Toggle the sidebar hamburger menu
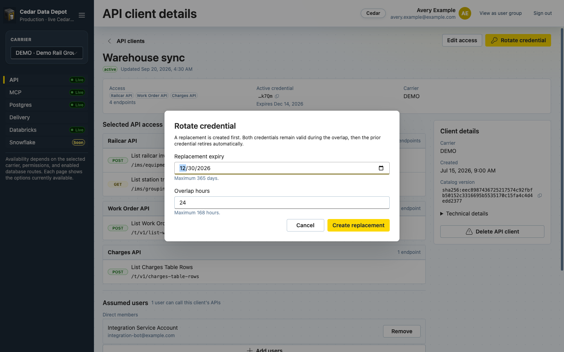564x352 pixels. tap(82, 15)
